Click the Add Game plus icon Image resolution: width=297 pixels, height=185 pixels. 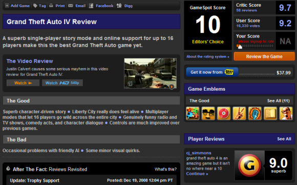(x=7, y=6)
